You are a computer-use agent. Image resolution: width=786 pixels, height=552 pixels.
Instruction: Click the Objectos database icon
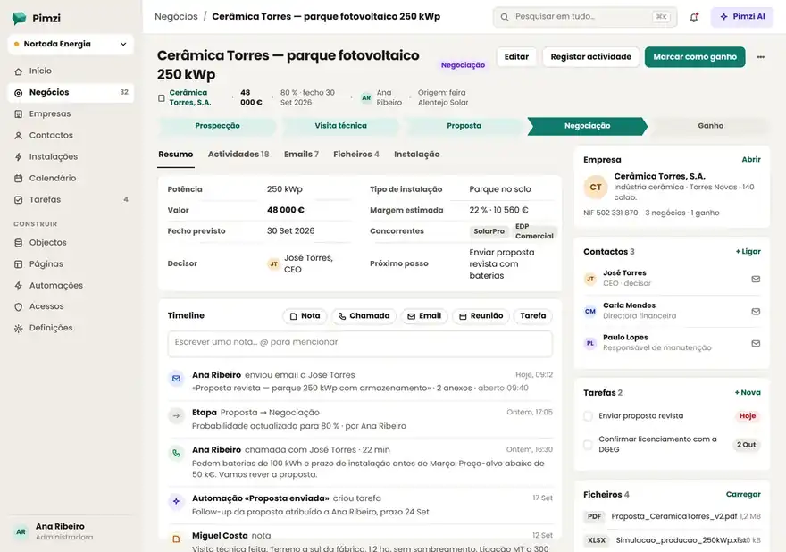tap(19, 243)
